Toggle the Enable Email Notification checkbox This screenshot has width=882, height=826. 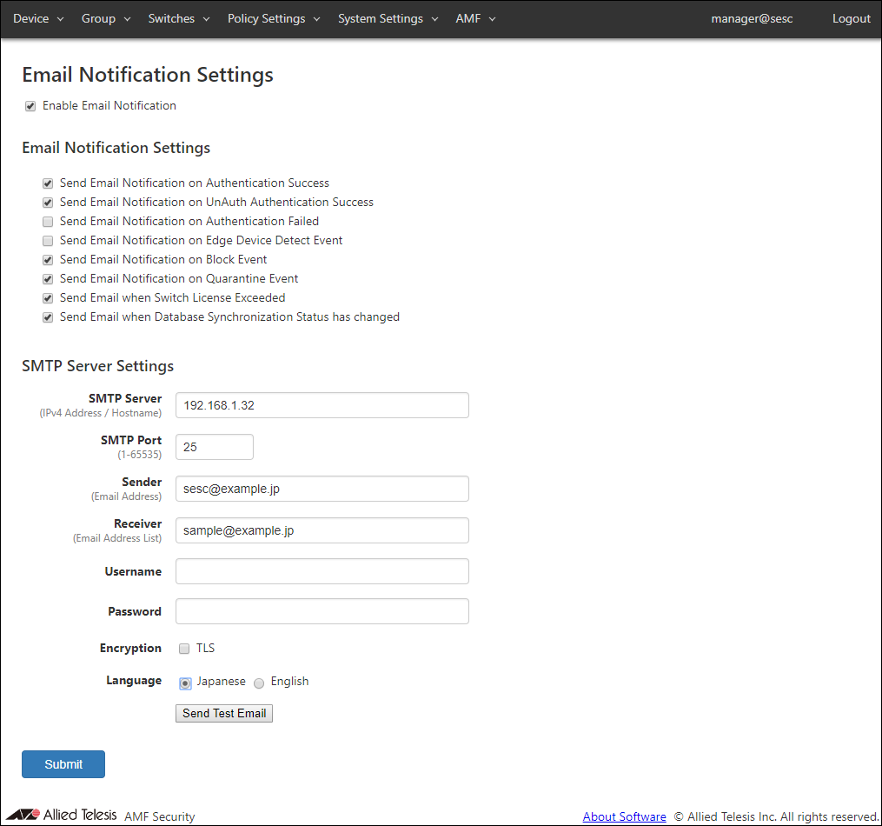click(x=30, y=106)
